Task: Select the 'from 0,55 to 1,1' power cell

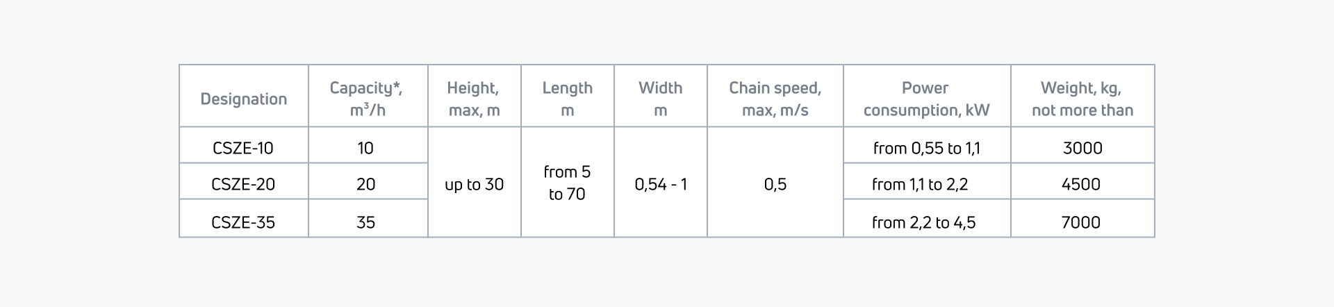Action: pos(926,148)
